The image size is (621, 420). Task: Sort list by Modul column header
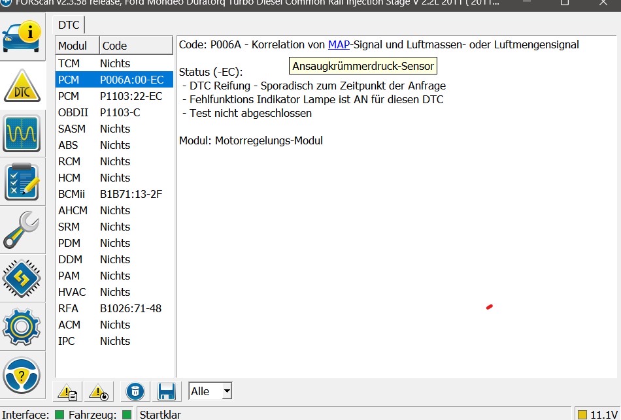(x=77, y=46)
